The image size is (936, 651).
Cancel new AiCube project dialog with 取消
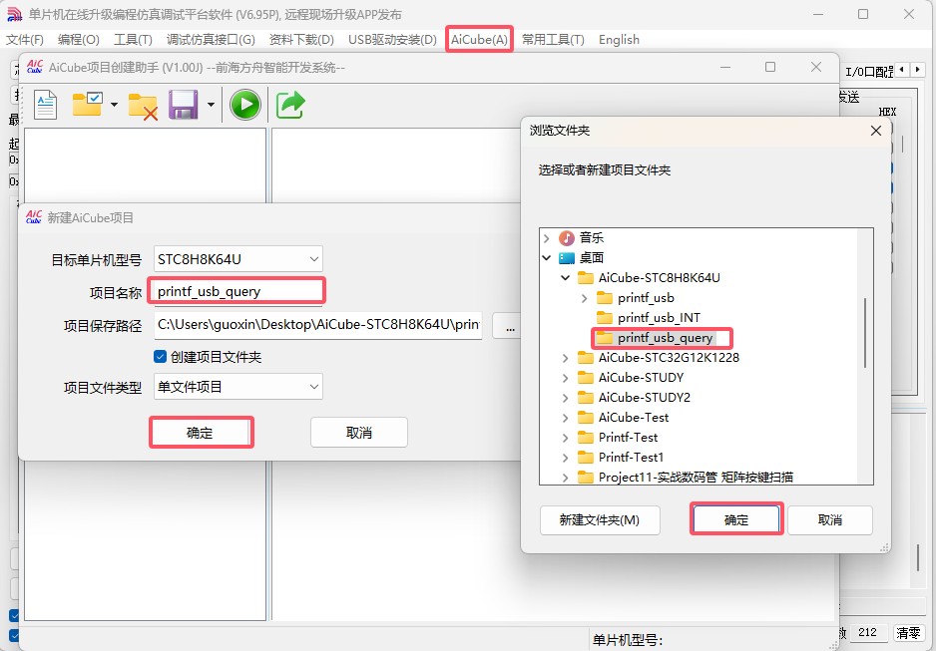coord(359,433)
